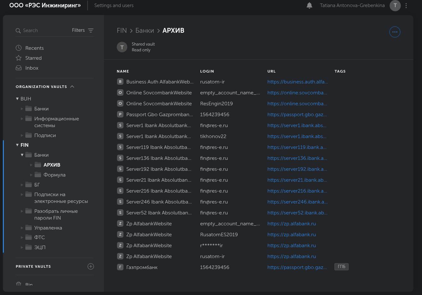Viewport: 422px width, 295px height.
Task: Navigate to FIN in the breadcrumb
Action: click(x=122, y=30)
